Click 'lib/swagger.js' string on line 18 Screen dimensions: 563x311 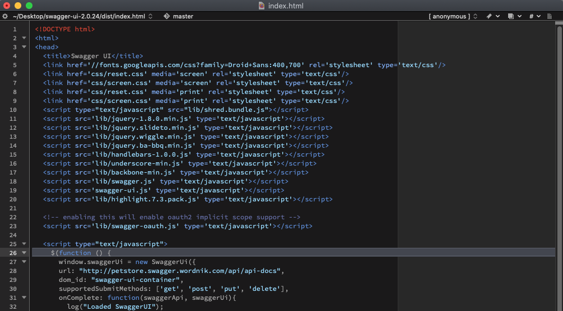click(123, 181)
